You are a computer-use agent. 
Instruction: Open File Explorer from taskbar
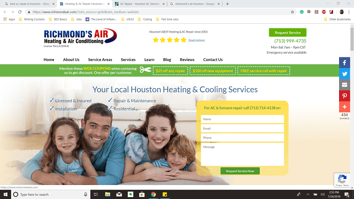pos(108,194)
